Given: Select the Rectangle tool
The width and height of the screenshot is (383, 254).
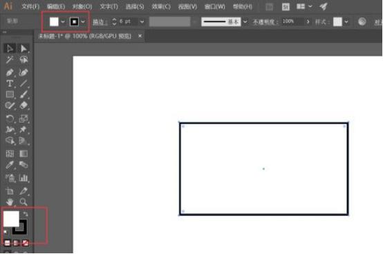Looking at the screenshot, I should (10, 94).
